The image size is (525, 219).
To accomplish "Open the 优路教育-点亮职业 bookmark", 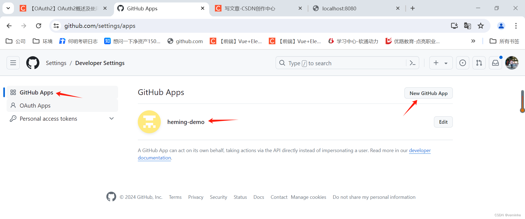I will (x=413, y=41).
